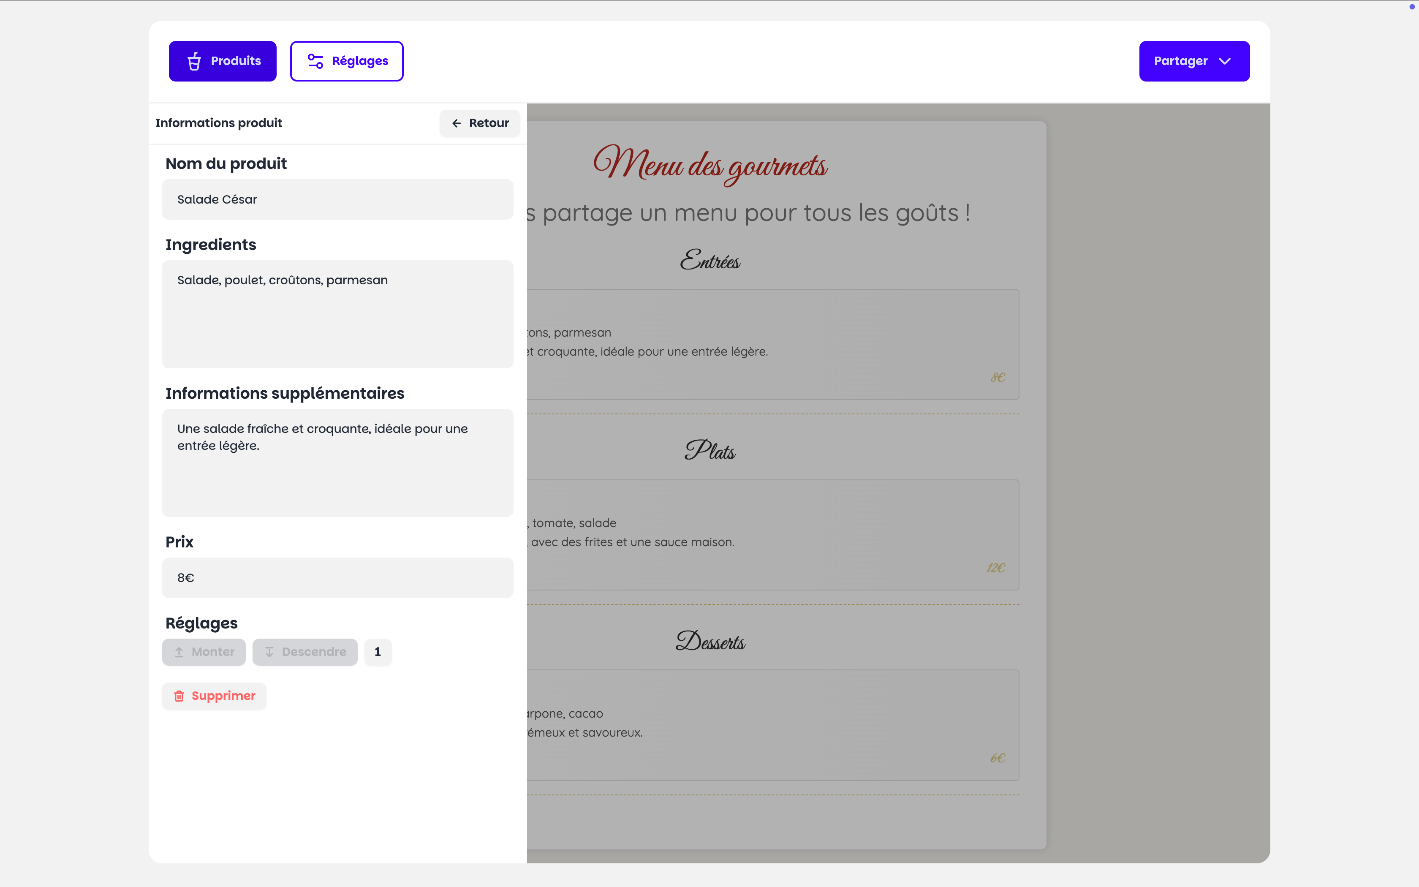Switch to the Réglages tab
This screenshot has height=887, width=1419.
(x=347, y=61)
